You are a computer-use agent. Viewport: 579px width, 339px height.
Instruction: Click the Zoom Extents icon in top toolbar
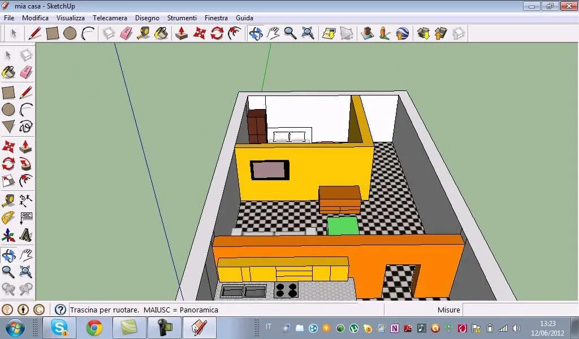308,33
